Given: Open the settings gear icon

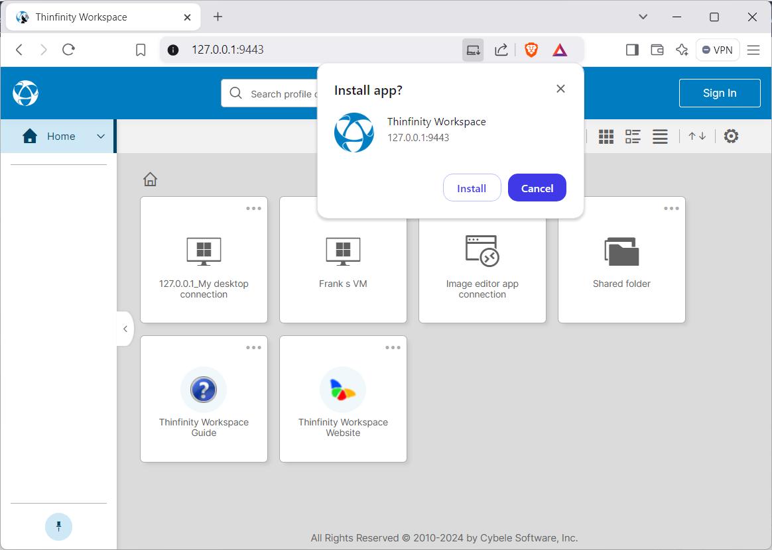Looking at the screenshot, I should pyautogui.click(x=731, y=137).
